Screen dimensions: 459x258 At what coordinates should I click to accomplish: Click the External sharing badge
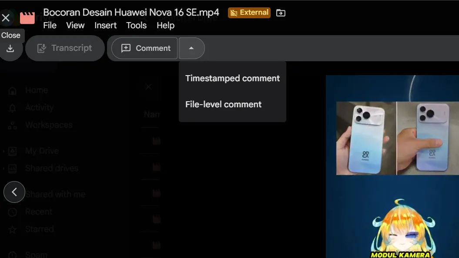[x=249, y=13]
